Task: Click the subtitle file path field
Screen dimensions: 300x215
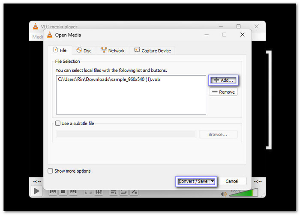Action: point(126,134)
